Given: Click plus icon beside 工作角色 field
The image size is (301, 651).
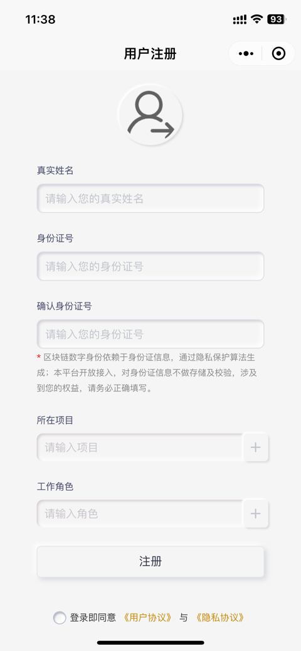Looking at the screenshot, I should (256, 514).
